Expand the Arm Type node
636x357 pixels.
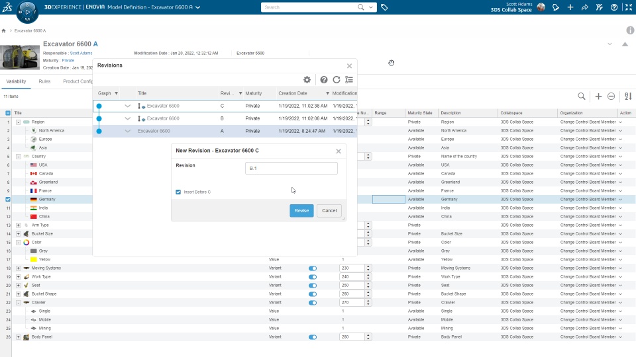tap(19, 225)
